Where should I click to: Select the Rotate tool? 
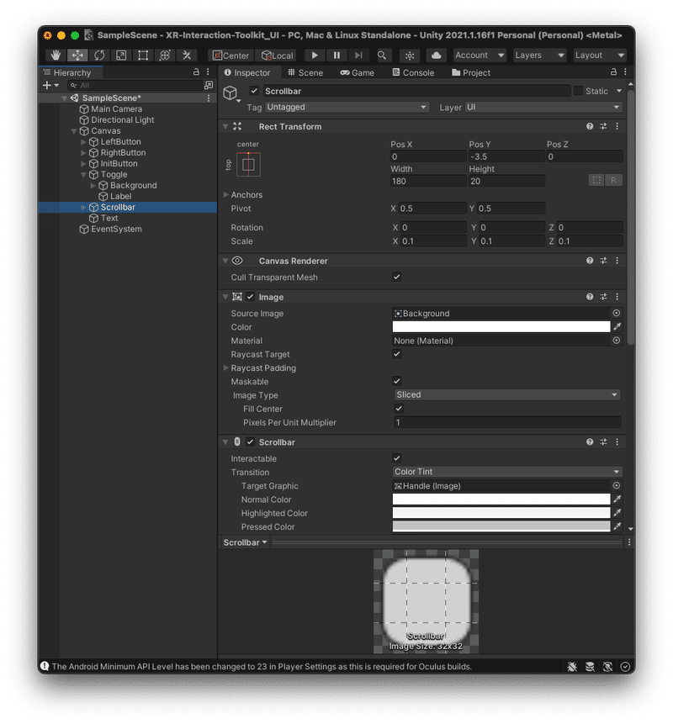(x=99, y=55)
